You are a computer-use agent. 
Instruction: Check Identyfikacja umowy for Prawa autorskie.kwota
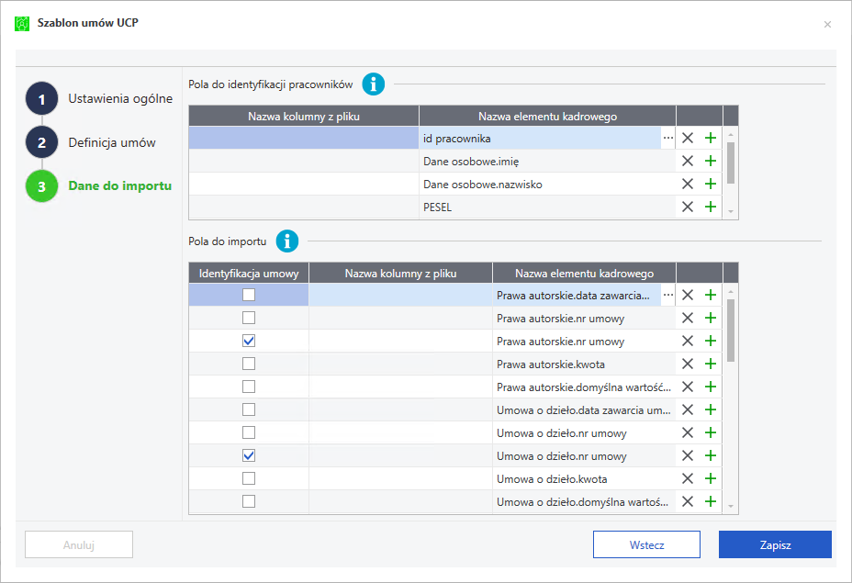[249, 364]
